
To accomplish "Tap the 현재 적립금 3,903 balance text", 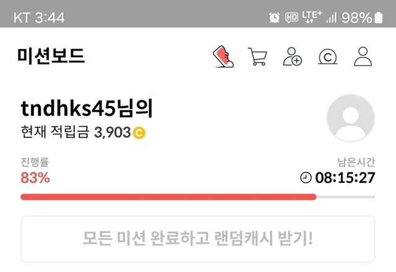I will tap(75, 132).
